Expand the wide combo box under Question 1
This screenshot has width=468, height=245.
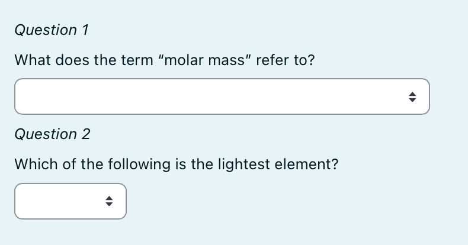[222, 96]
